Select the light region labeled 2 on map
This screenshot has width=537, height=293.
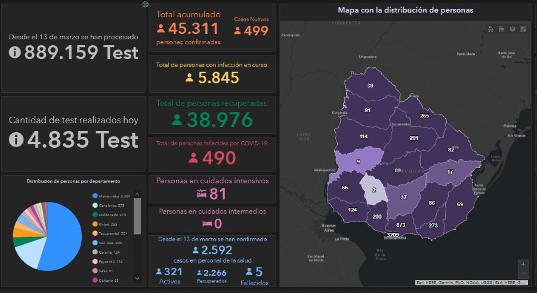tap(375, 191)
